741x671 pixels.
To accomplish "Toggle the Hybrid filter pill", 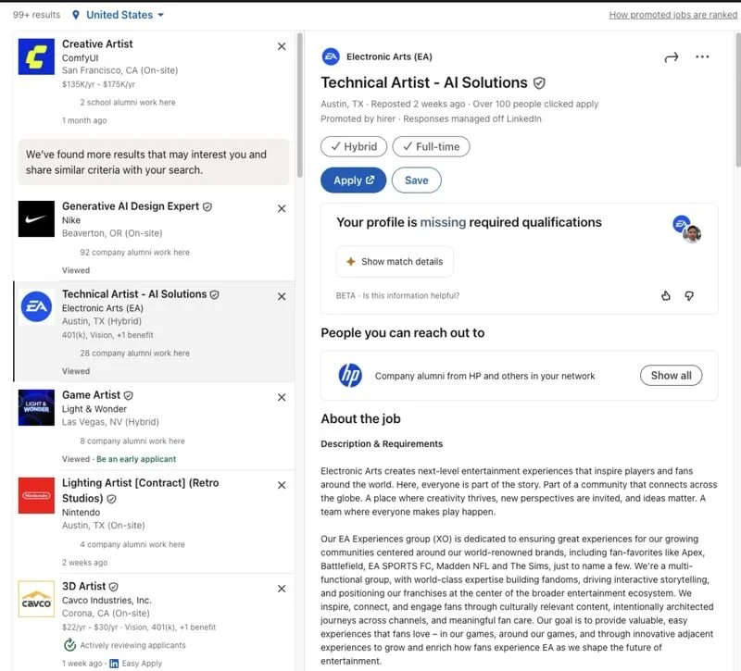I will click(354, 146).
